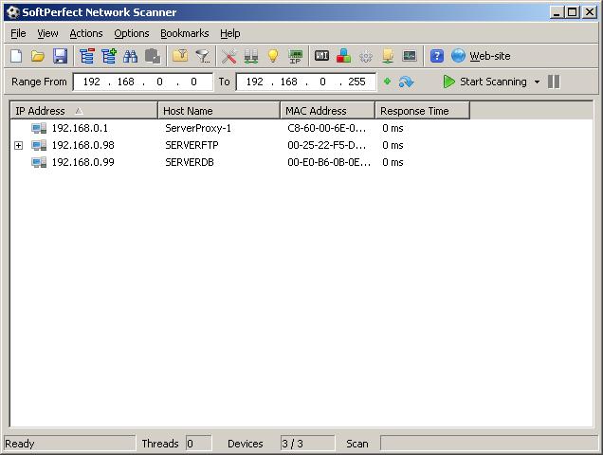Click MAC address 00-E0-B6-0B-0E...
Viewport: 603px width, 455px height.
(x=329, y=162)
